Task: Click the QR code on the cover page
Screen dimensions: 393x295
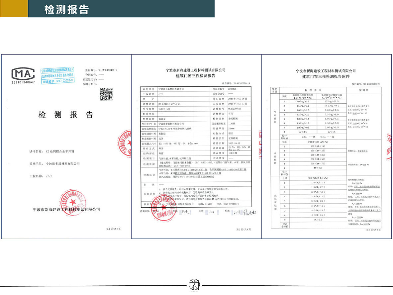Action: (x=106, y=94)
